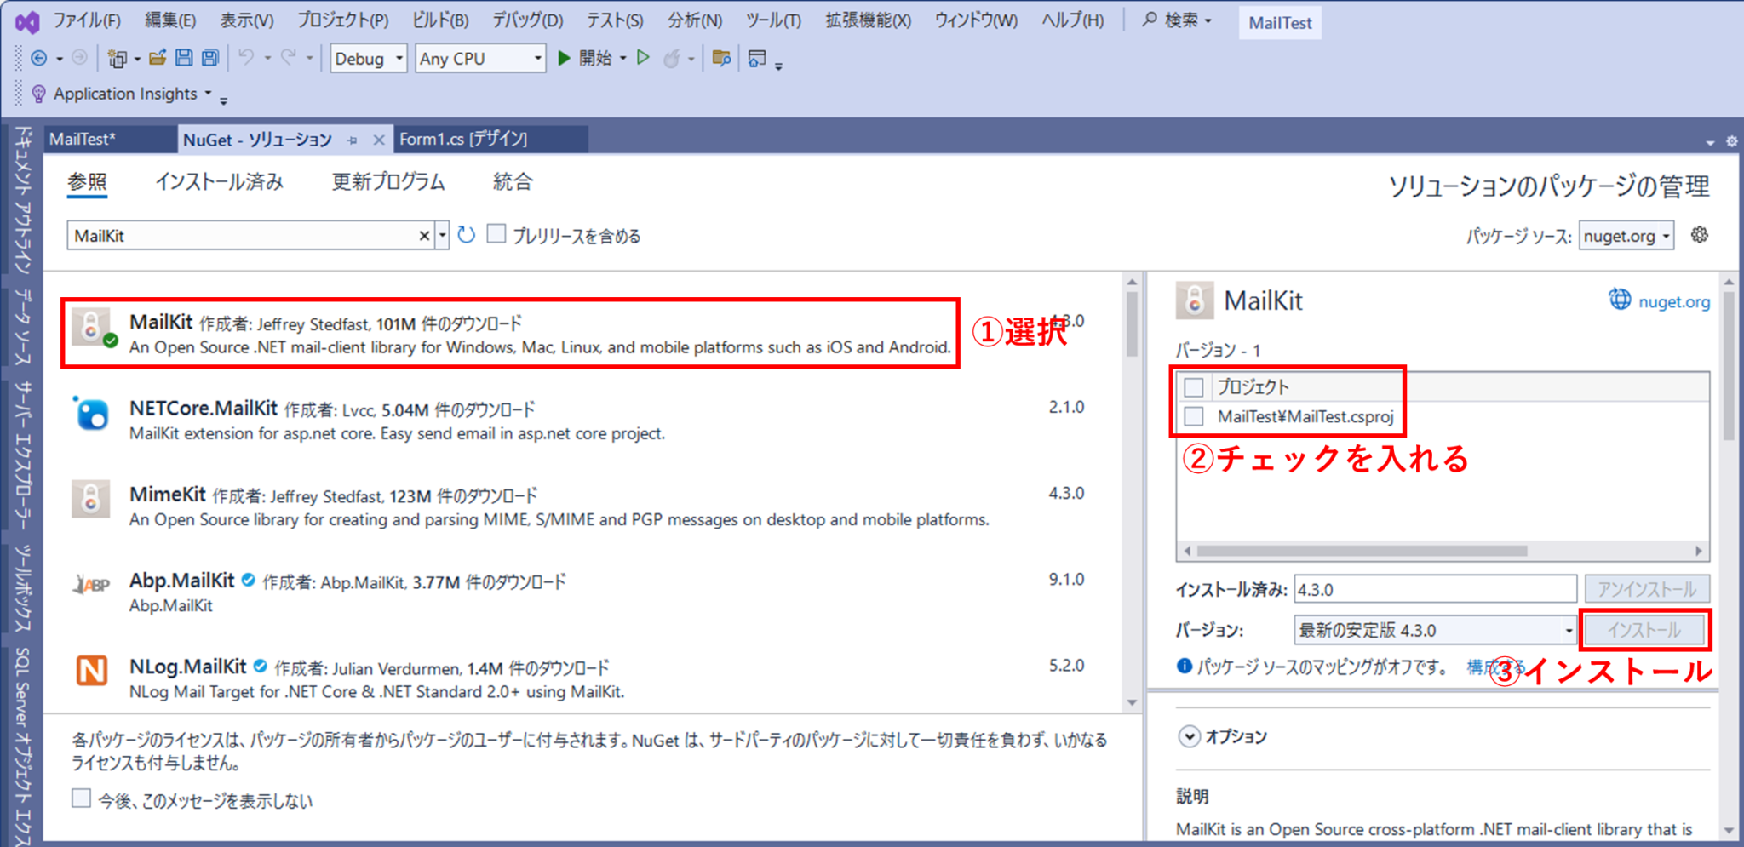Click the hot reload flame icon
The width and height of the screenshot is (1744, 847).
point(672,58)
